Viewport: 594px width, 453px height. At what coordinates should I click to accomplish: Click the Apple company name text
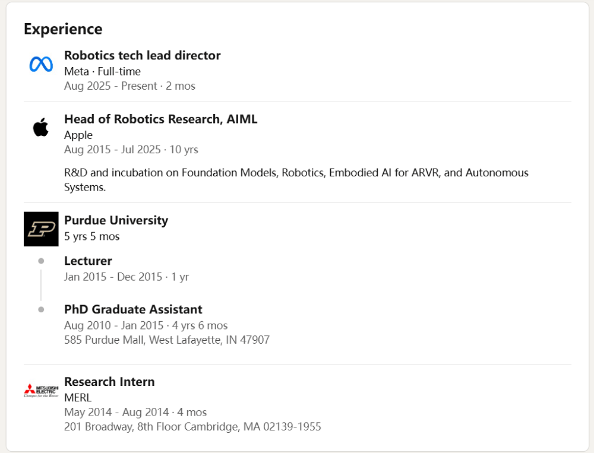78,135
